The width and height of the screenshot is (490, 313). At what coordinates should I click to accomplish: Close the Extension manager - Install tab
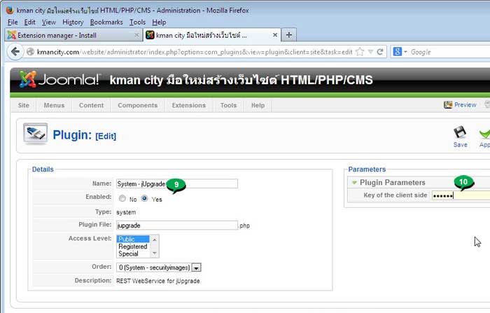pos(136,35)
